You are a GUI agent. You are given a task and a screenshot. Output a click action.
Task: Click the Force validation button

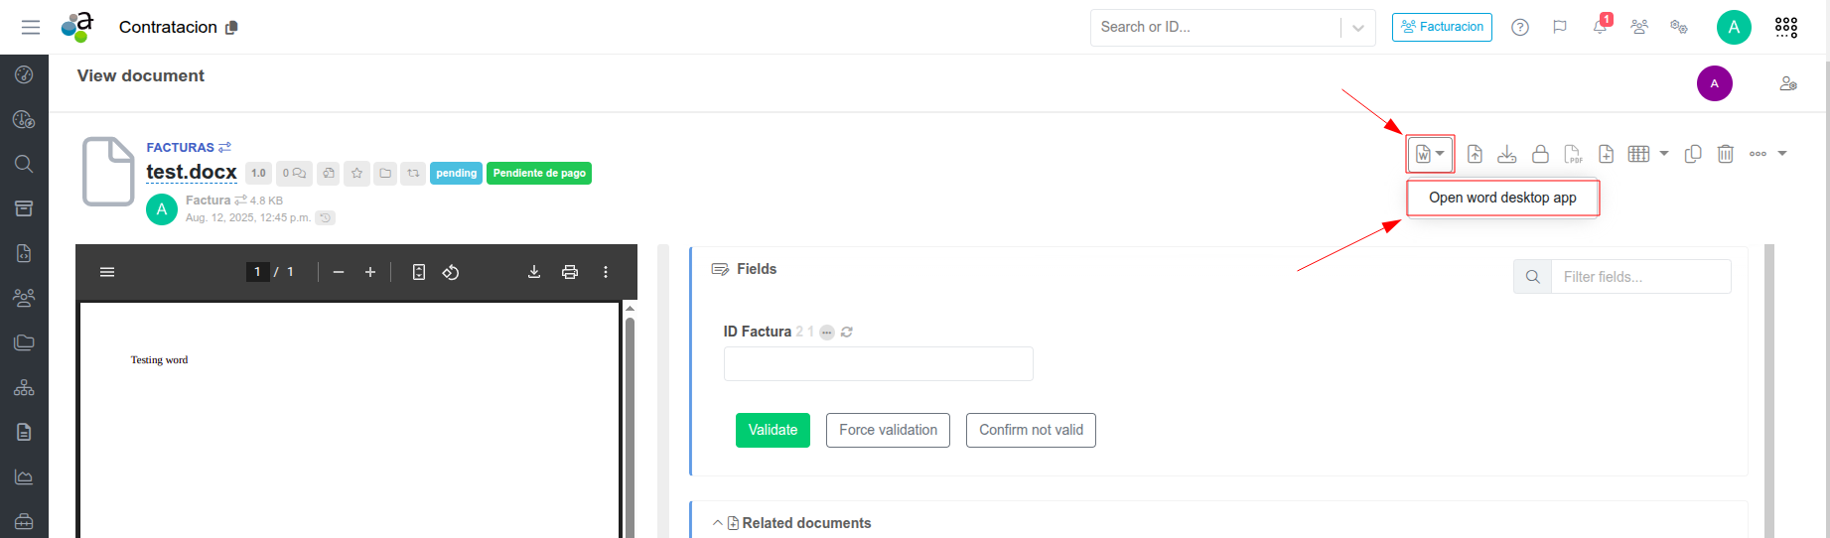tap(888, 430)
